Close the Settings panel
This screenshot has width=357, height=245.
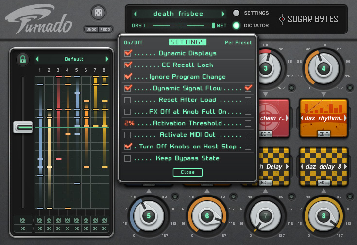tap(187, 172)
